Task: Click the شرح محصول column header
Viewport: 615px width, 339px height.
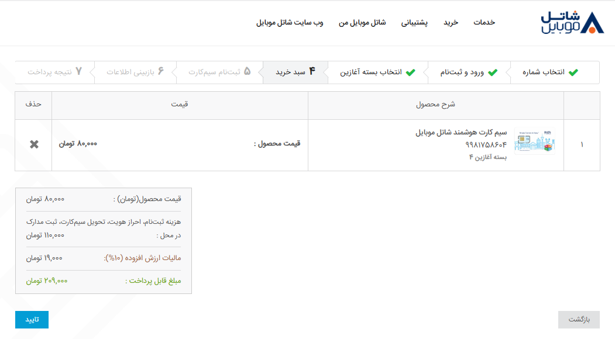Action: 435,104
